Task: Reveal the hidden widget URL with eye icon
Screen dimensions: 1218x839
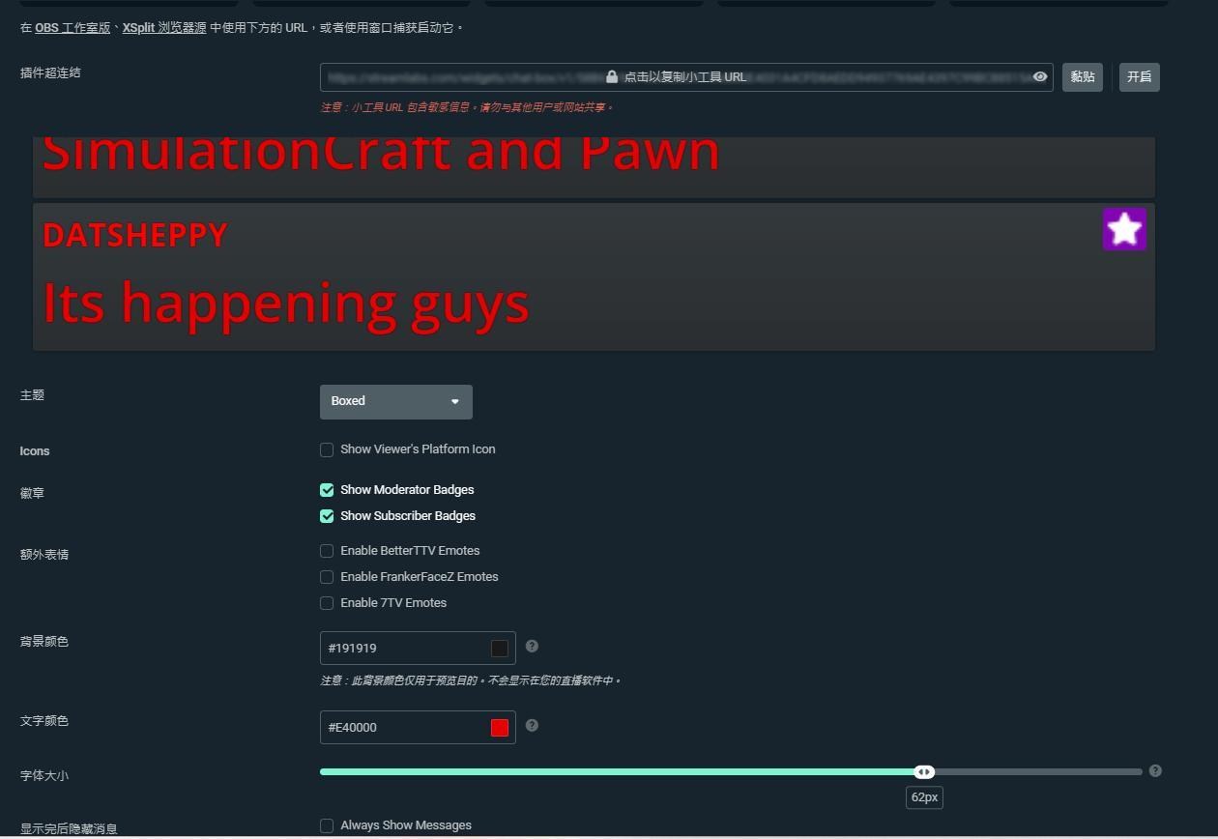Action: (1039, 76)
